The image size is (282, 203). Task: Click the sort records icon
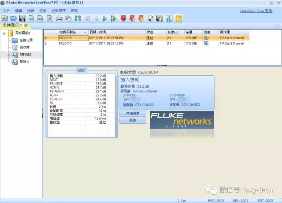coord(78,18)
